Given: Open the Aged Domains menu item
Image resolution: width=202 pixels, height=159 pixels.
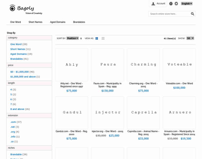Looking at the screenshot, I should pyautogui.click(x=58, y=22).
